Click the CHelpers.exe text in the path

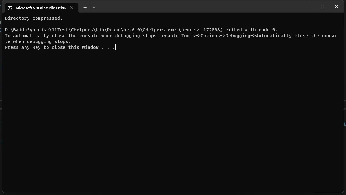159,30
